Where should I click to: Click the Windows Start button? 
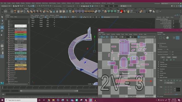pyautogui.click(x=2, y=100)
